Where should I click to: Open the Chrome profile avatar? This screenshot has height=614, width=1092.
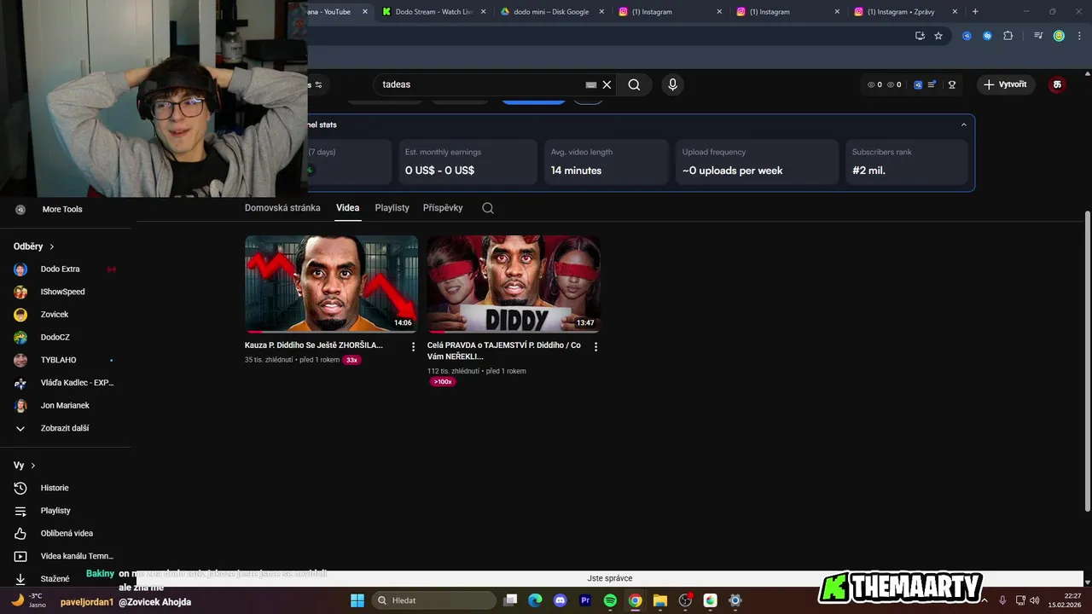click(1059, 36)
